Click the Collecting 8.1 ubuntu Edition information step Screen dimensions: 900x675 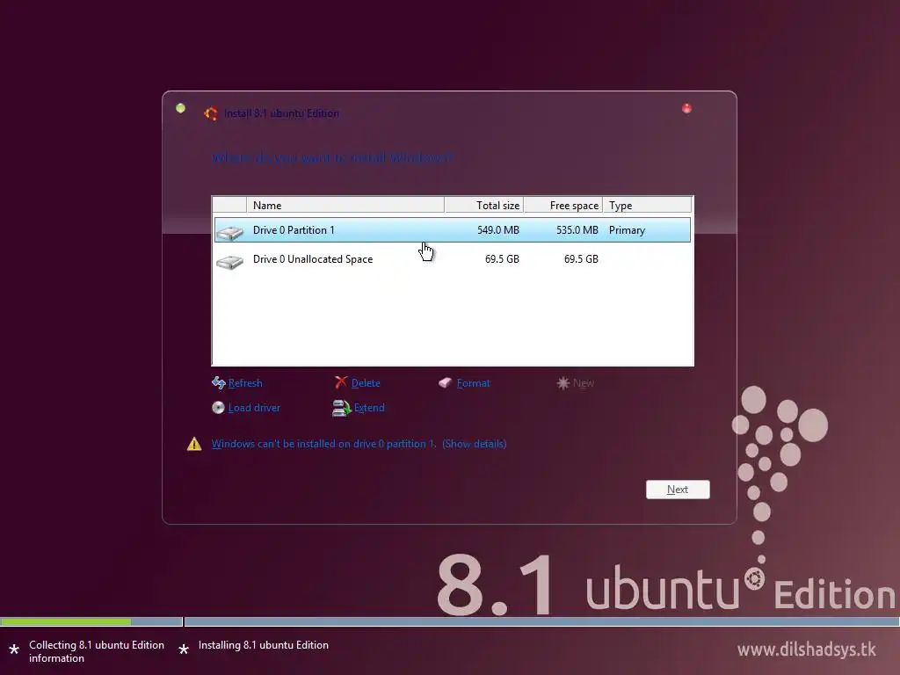[x=97, y=651]
